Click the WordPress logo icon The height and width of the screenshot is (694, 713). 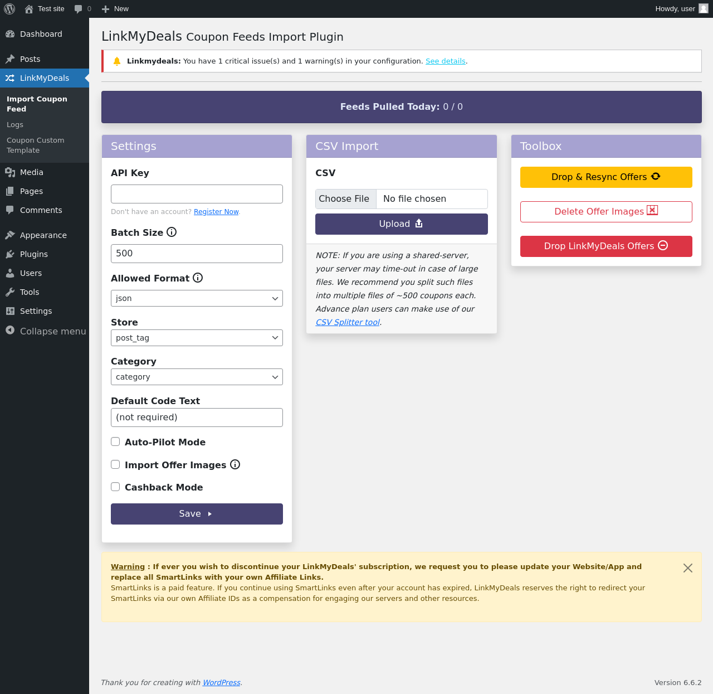coord(9,9)
